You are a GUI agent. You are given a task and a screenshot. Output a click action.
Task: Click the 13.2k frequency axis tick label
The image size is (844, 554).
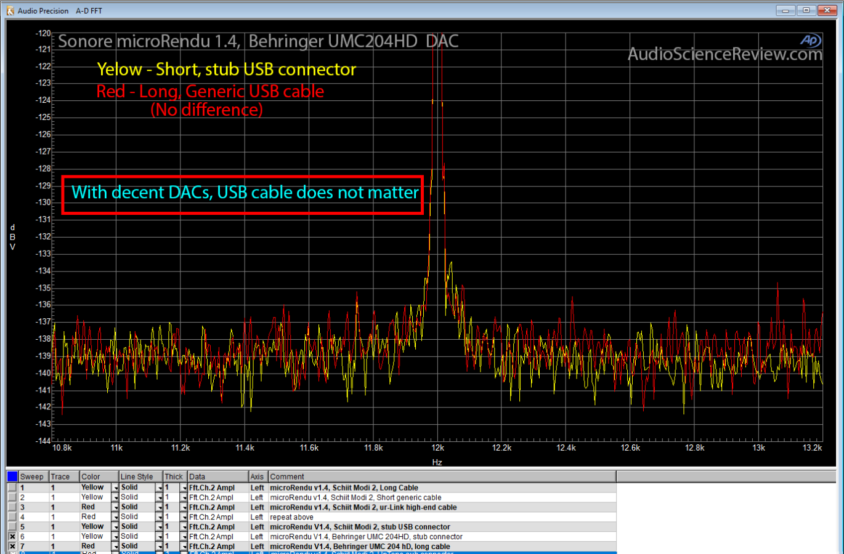click(x=813, y=448)
